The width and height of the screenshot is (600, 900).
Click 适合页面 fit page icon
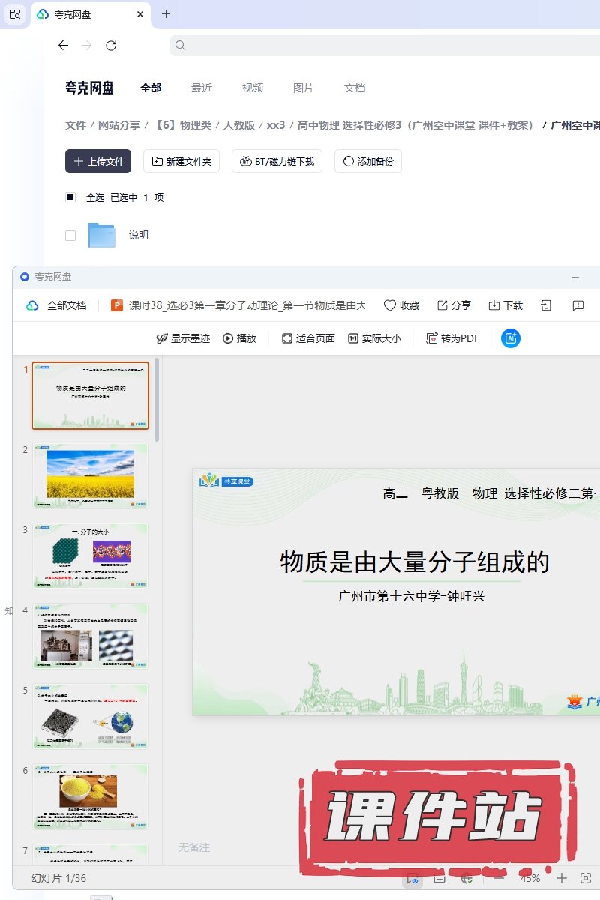pyautogui.click(x=286, y=338)
